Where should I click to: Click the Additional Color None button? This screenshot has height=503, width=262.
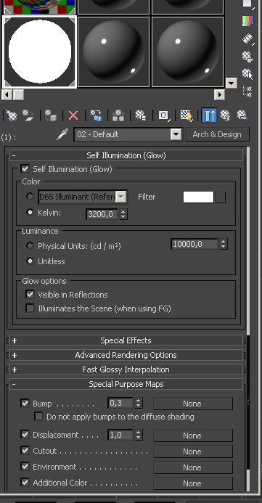(193, 483)
